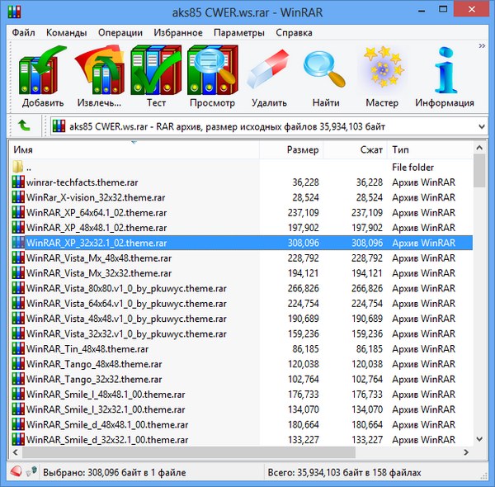Go up one folder level arrow
Viewport: 495px width, 487px height.
(25, 126)
